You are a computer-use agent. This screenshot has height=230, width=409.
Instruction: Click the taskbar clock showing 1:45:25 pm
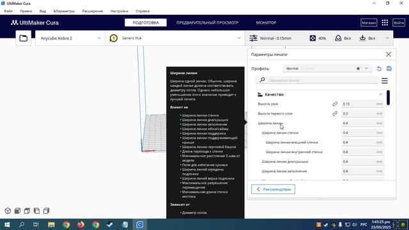381,224
